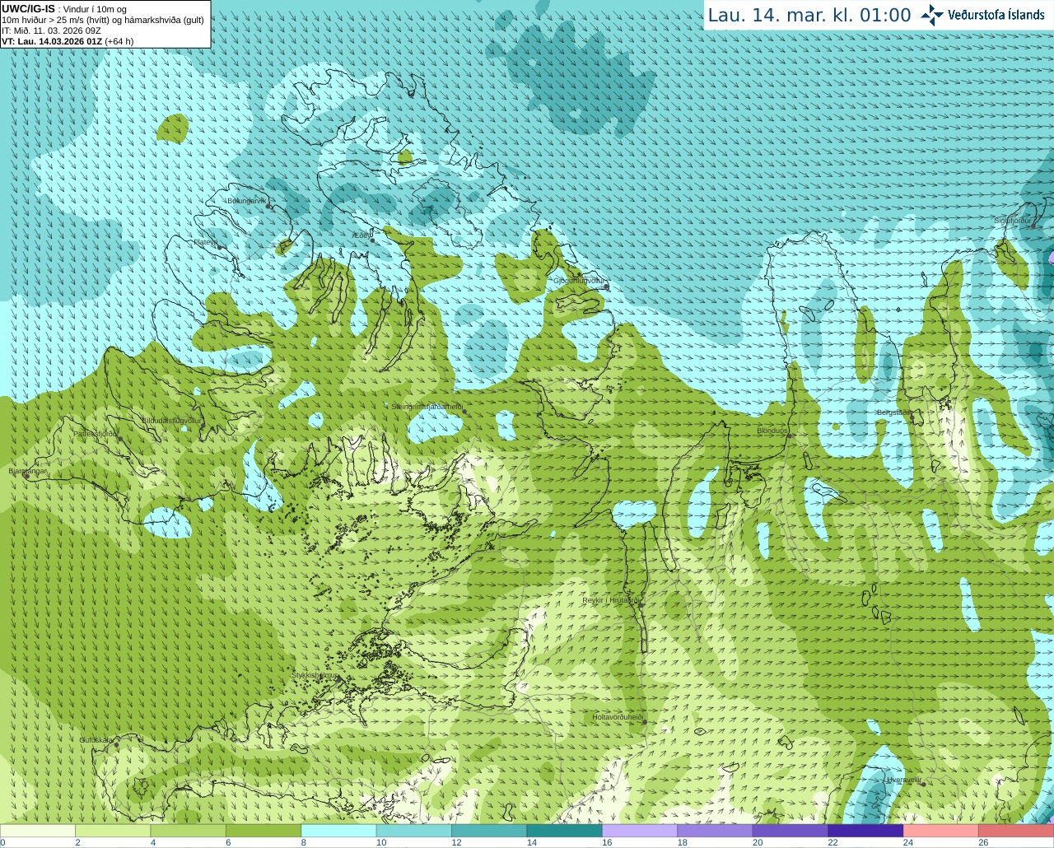
Task: Click the legend scale value 16
Action: (x=607, y=843)
